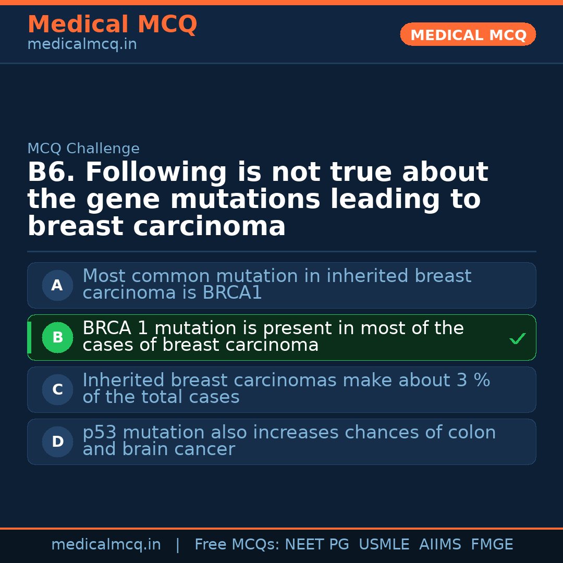Image resolution: width=563 pixels, height=563 pixels.
Task: Select the green letter B badge
Action: coord(57,338)
